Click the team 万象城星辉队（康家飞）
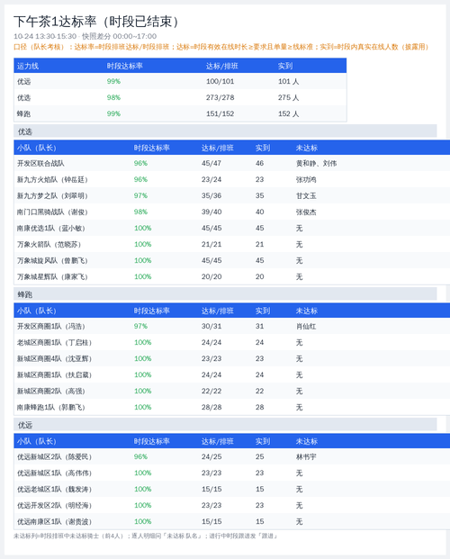This screenshot has height=559, width=450. (x=52, y=277)
